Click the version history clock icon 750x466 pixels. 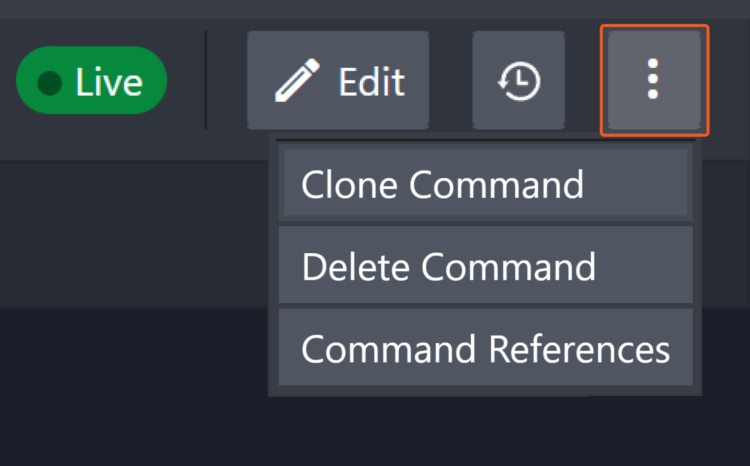(x=519, y=81)
